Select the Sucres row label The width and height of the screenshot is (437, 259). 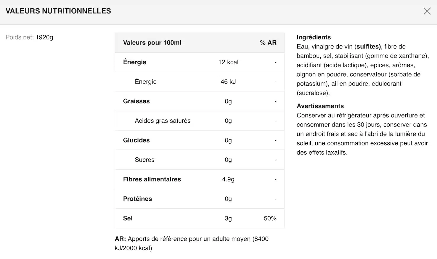coord(144,160)
